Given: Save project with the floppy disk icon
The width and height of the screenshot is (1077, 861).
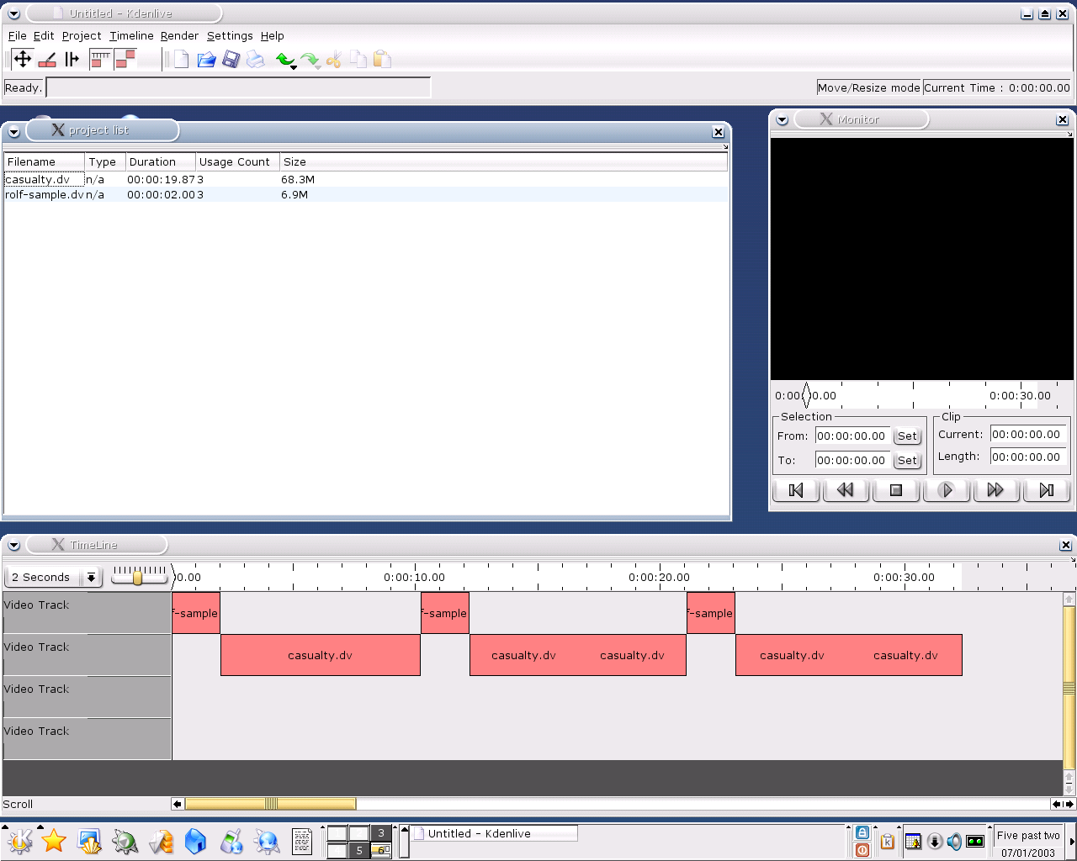Looking at the screenshot, I should pyautogui.click(x=231, y=59).
